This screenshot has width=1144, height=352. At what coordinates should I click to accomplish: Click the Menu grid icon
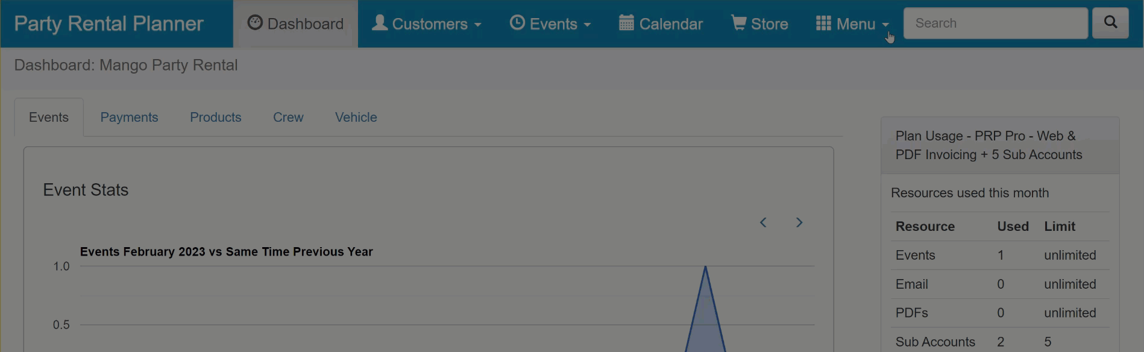pyautogui.click(x=823, y=23)
